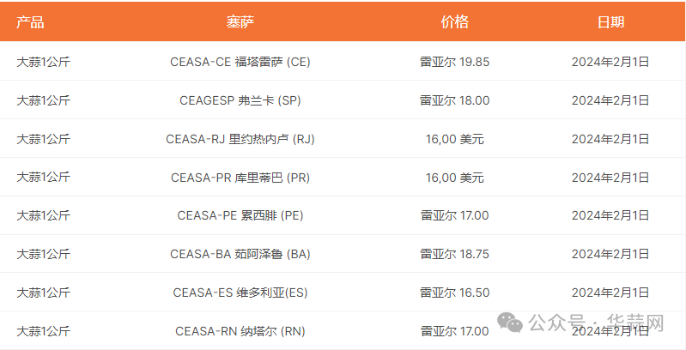Click the 雷亚尔 18.00 price cell

pyautogui.click(x=454, y=100)
